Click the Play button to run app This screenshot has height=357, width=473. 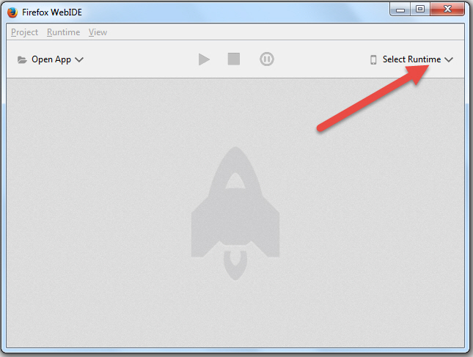pos(204,59)
